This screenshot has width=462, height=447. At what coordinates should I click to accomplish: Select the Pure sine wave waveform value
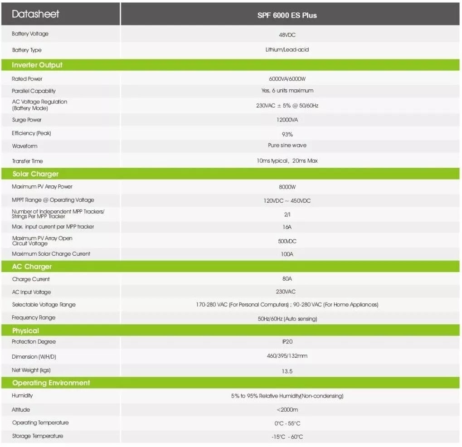[x=287, y=146]
